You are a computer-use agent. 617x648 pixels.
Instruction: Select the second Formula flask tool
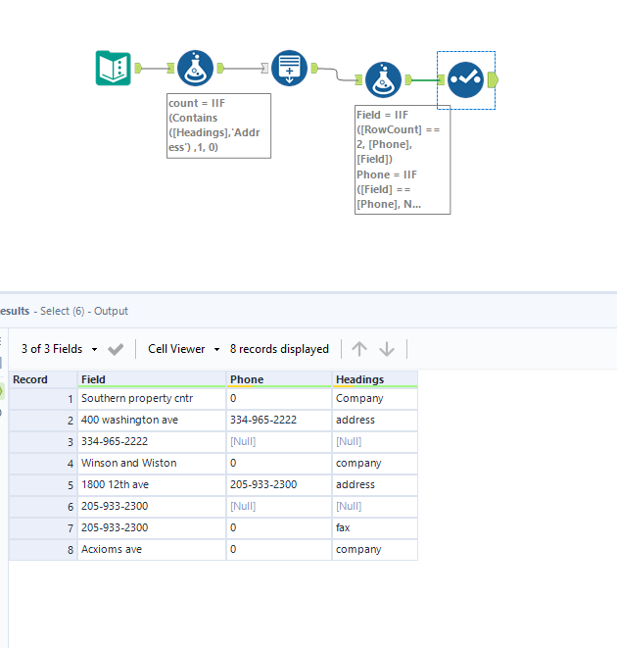[x=383, y=79]
